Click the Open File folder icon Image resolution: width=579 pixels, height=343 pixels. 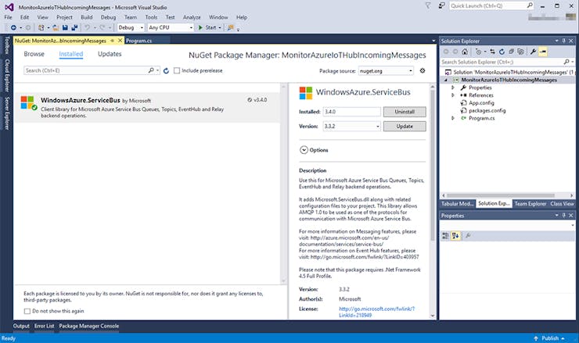[x=56, y=27]
